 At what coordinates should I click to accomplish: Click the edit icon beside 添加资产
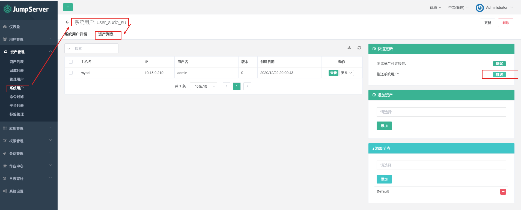(374, 95)
